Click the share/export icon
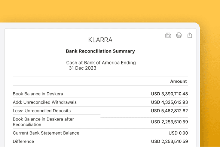Image resolution: width=220 pixels, height=147 pixels. (190, 35)
